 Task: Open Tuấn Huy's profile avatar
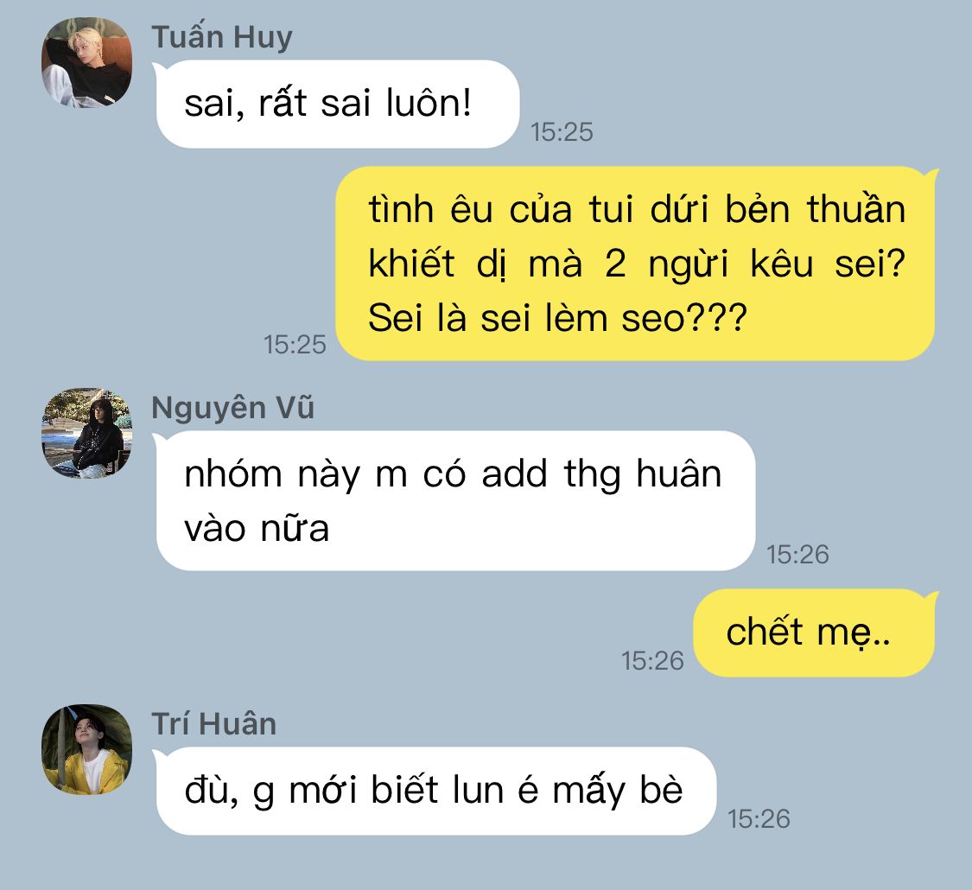86,62
